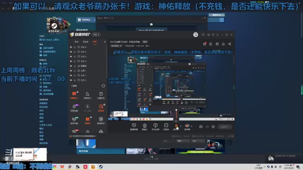Add a multimedia source from bottom bar
Image resolution: width=303 pixels, height=170 pixels.
point(166,127)
